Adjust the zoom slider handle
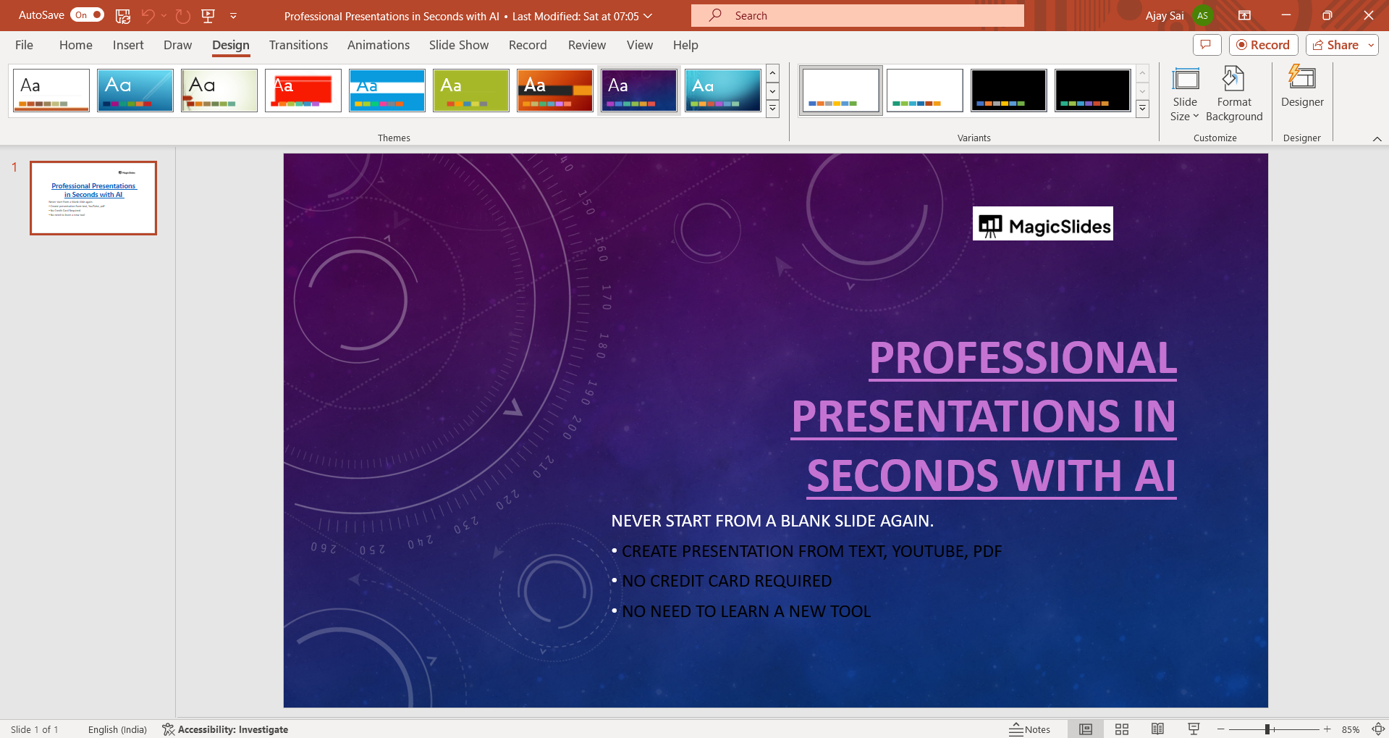 [1267, 729]
